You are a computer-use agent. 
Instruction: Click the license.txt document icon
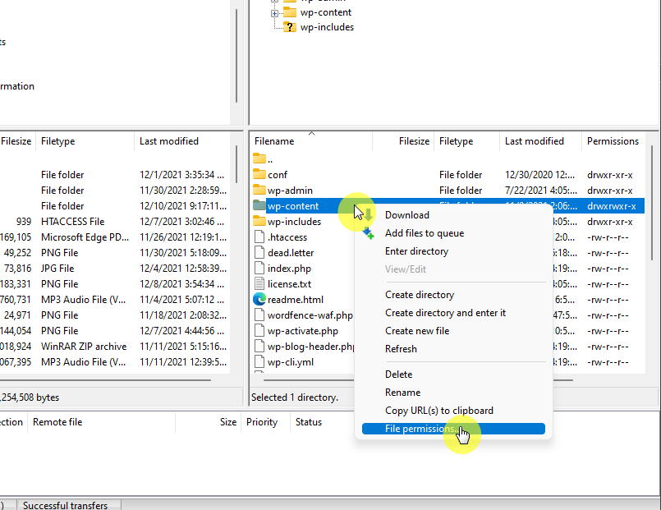point(259,283)
